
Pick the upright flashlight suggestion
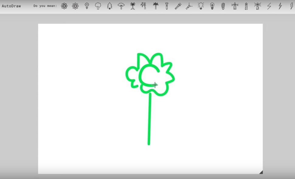167,6
